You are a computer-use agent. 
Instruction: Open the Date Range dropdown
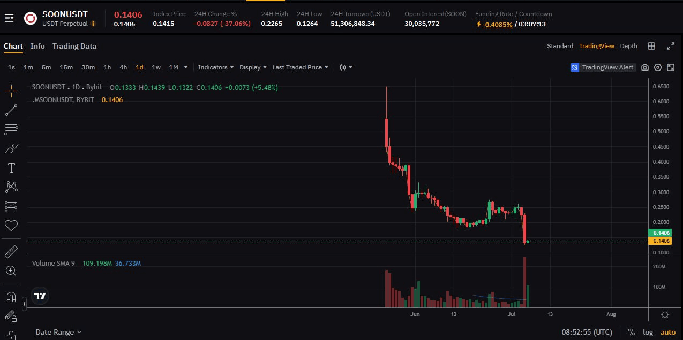pos(58,332)
